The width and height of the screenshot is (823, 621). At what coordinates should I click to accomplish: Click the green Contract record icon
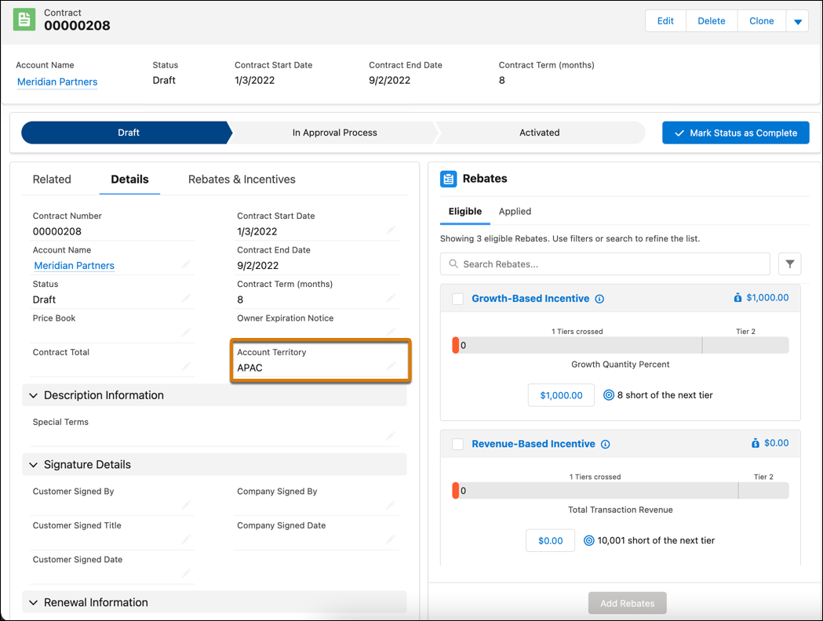(24, 17)
